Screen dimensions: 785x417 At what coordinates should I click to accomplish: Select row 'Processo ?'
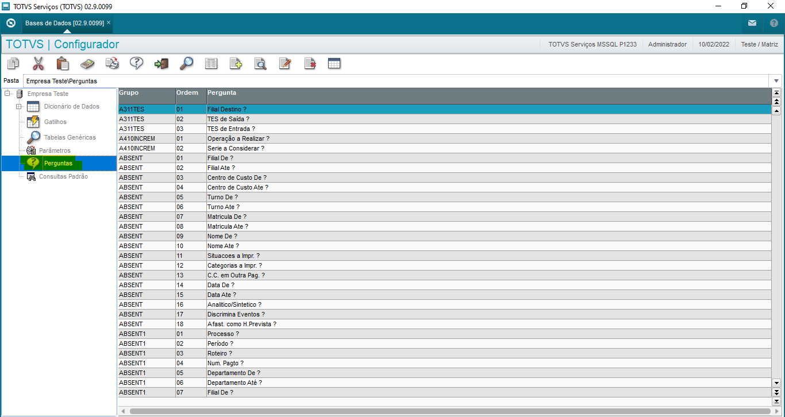pos(444,334)
